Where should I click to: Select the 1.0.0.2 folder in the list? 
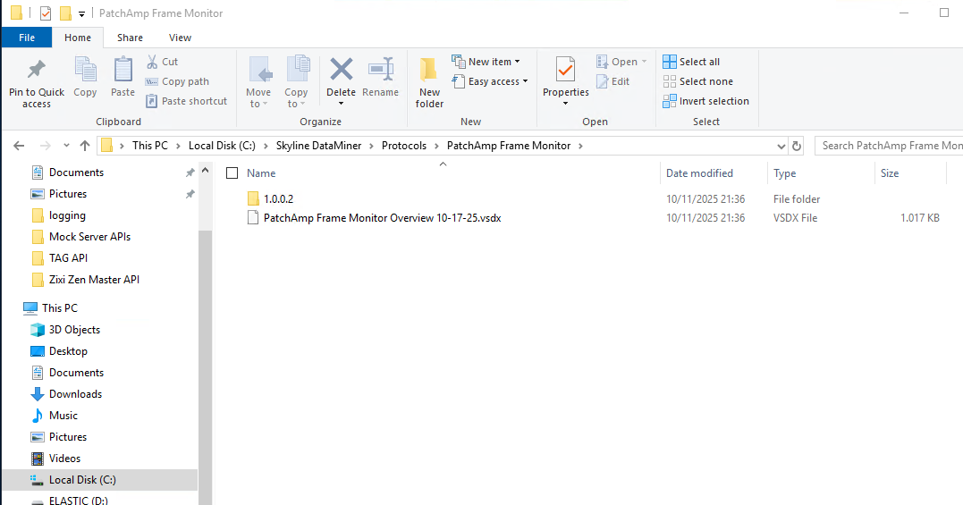(278, 198)
